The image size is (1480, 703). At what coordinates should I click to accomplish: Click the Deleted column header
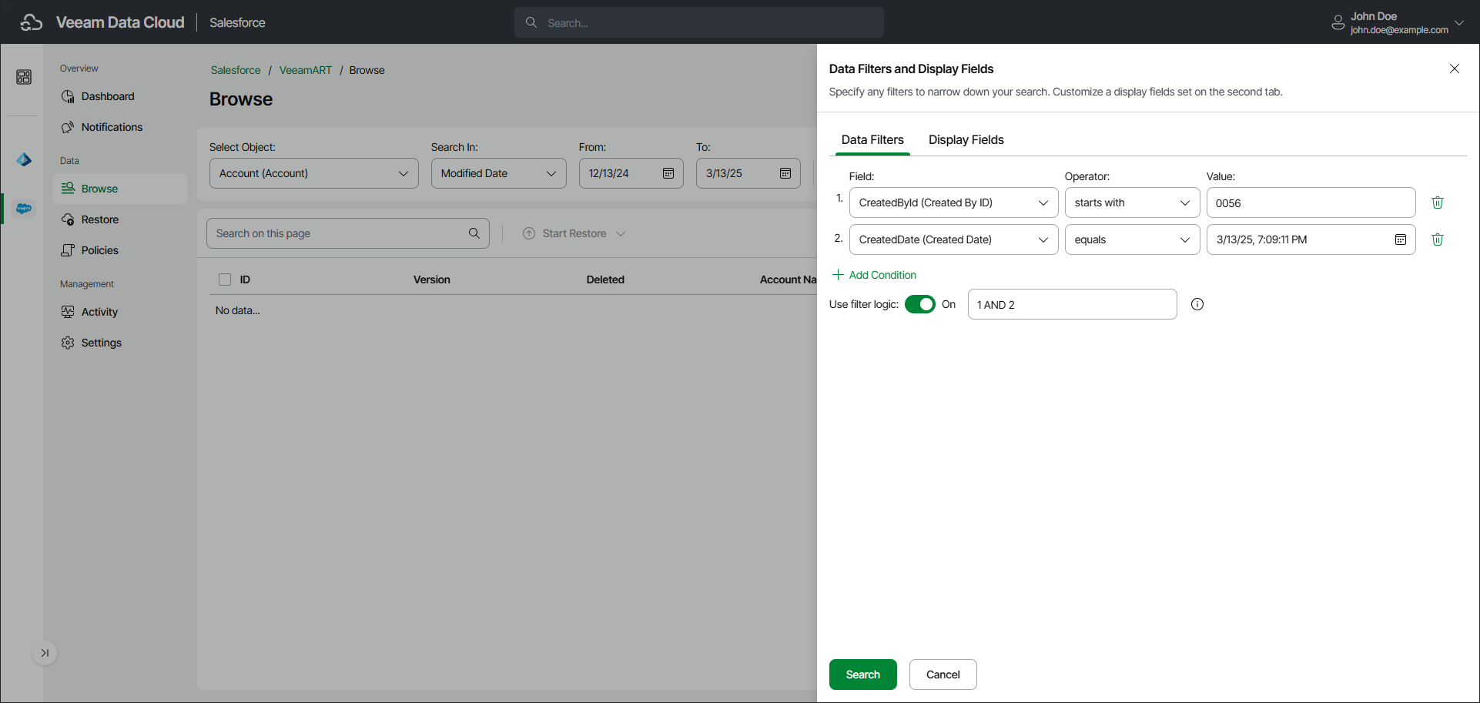[x=605, y=280]
